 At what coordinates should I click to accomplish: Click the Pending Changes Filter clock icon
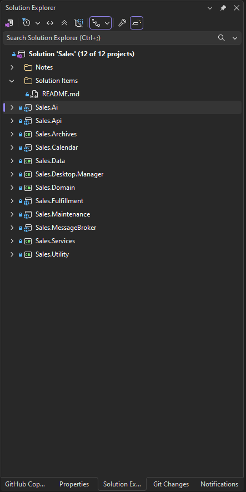click(x=27, y=23)
